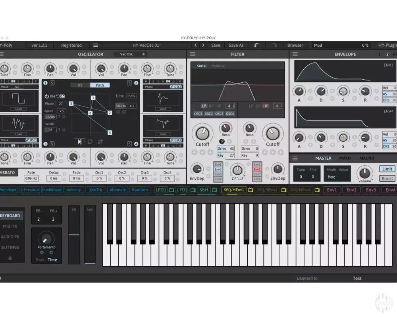
Task: Open the preset hamburger menu in top bar
Action: pyautogui.click(x=95, y=45)
